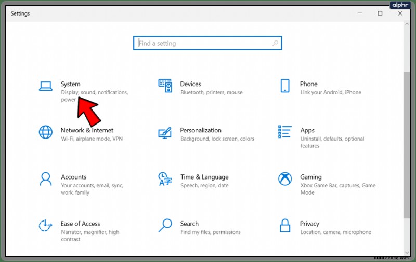
Task: Click the Phone icon
Action: click(x=285, y=86)
